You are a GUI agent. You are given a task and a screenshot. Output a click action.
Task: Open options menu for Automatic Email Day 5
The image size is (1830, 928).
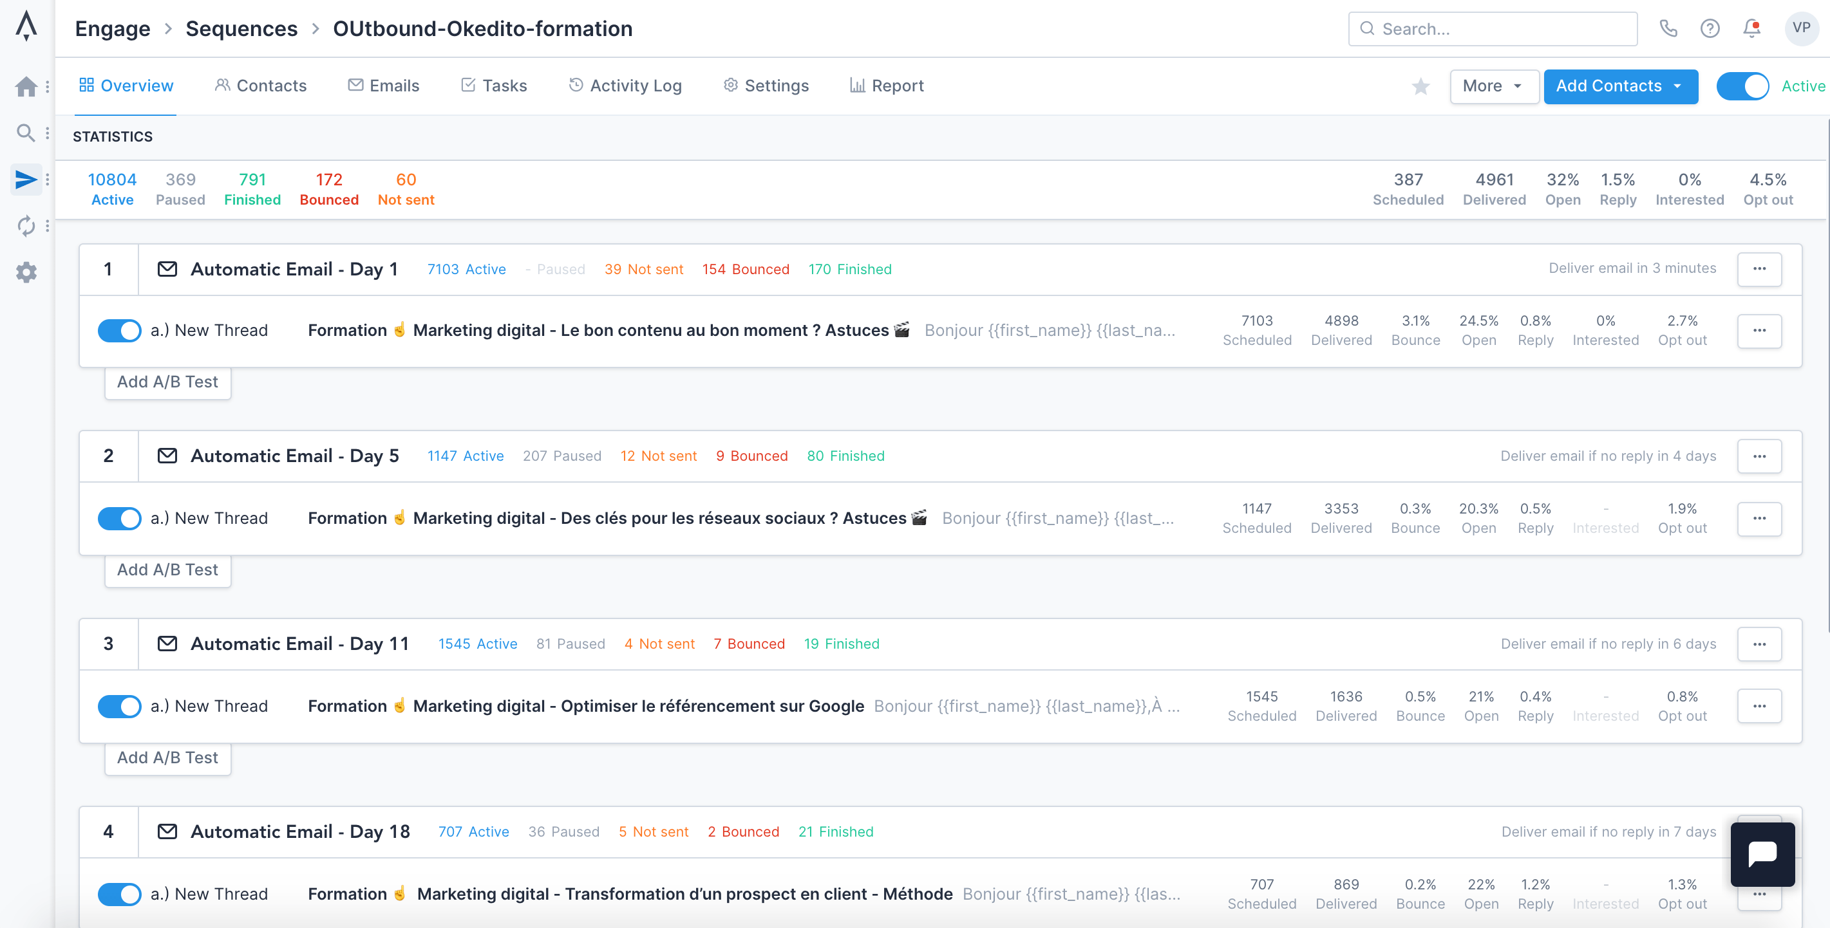click(1759, 456)
